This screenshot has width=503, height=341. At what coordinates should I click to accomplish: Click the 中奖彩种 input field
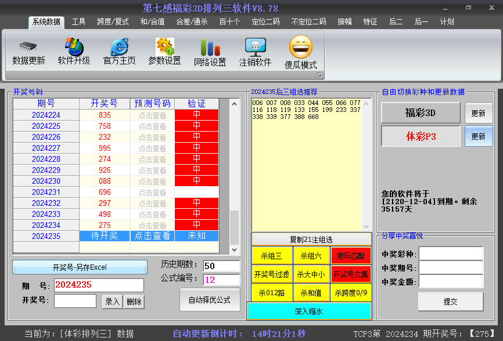pos(451,254)
